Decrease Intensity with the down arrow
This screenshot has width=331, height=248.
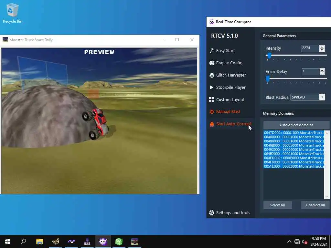pos(322,50)
